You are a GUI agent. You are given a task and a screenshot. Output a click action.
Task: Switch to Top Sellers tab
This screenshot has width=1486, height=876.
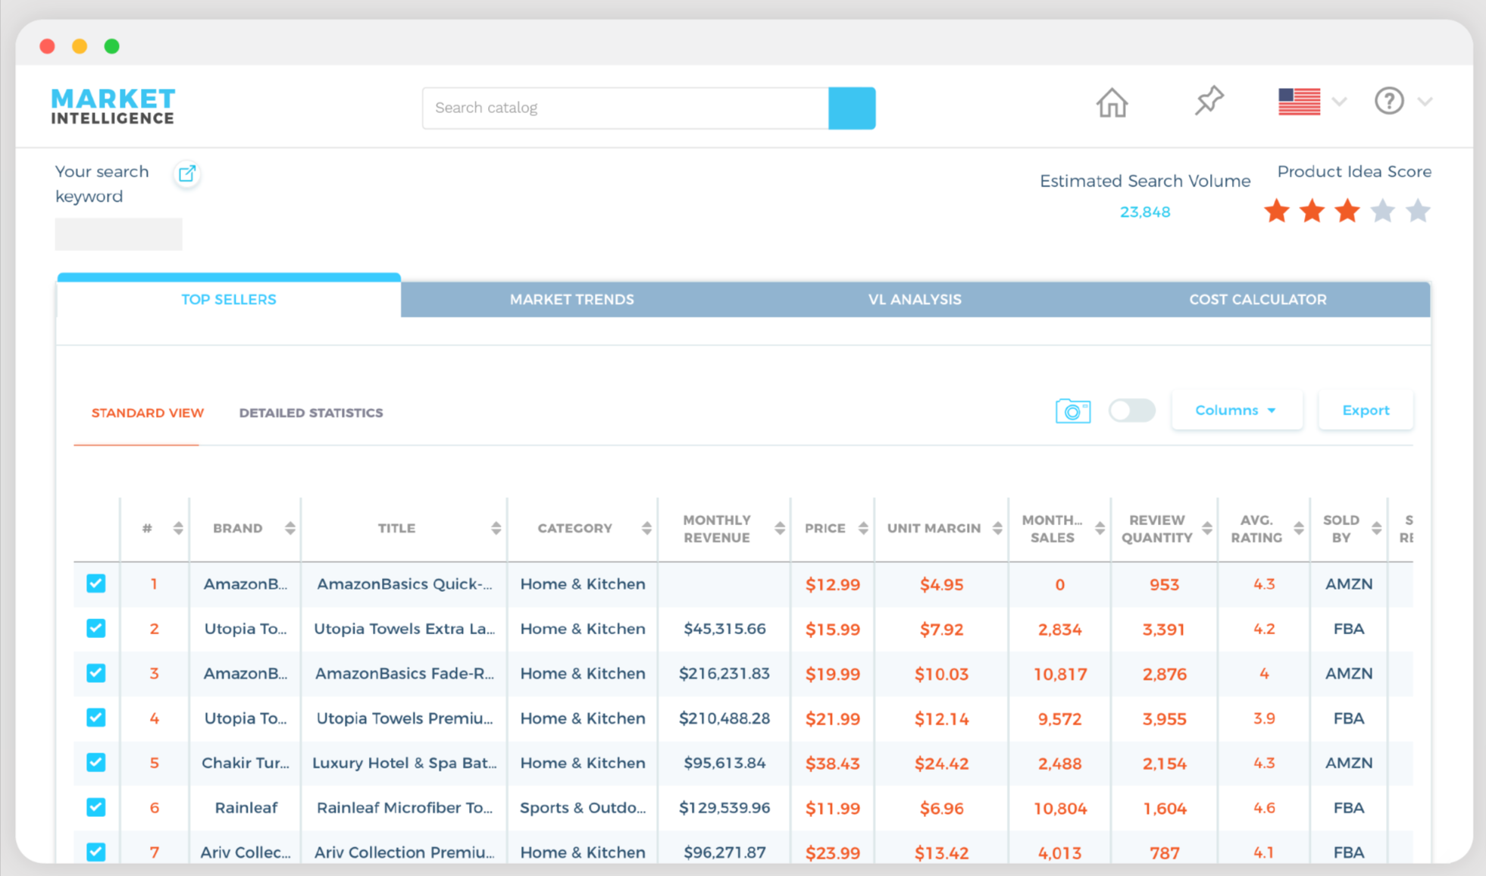pos(229,299)
